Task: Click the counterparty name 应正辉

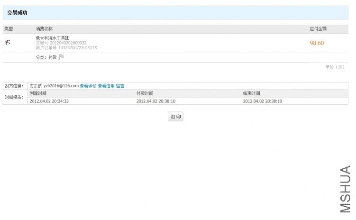Action: pyautogui.click(x=36, y=86)
